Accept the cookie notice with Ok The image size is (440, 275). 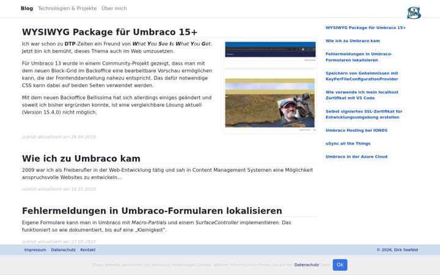click(340, 265)
